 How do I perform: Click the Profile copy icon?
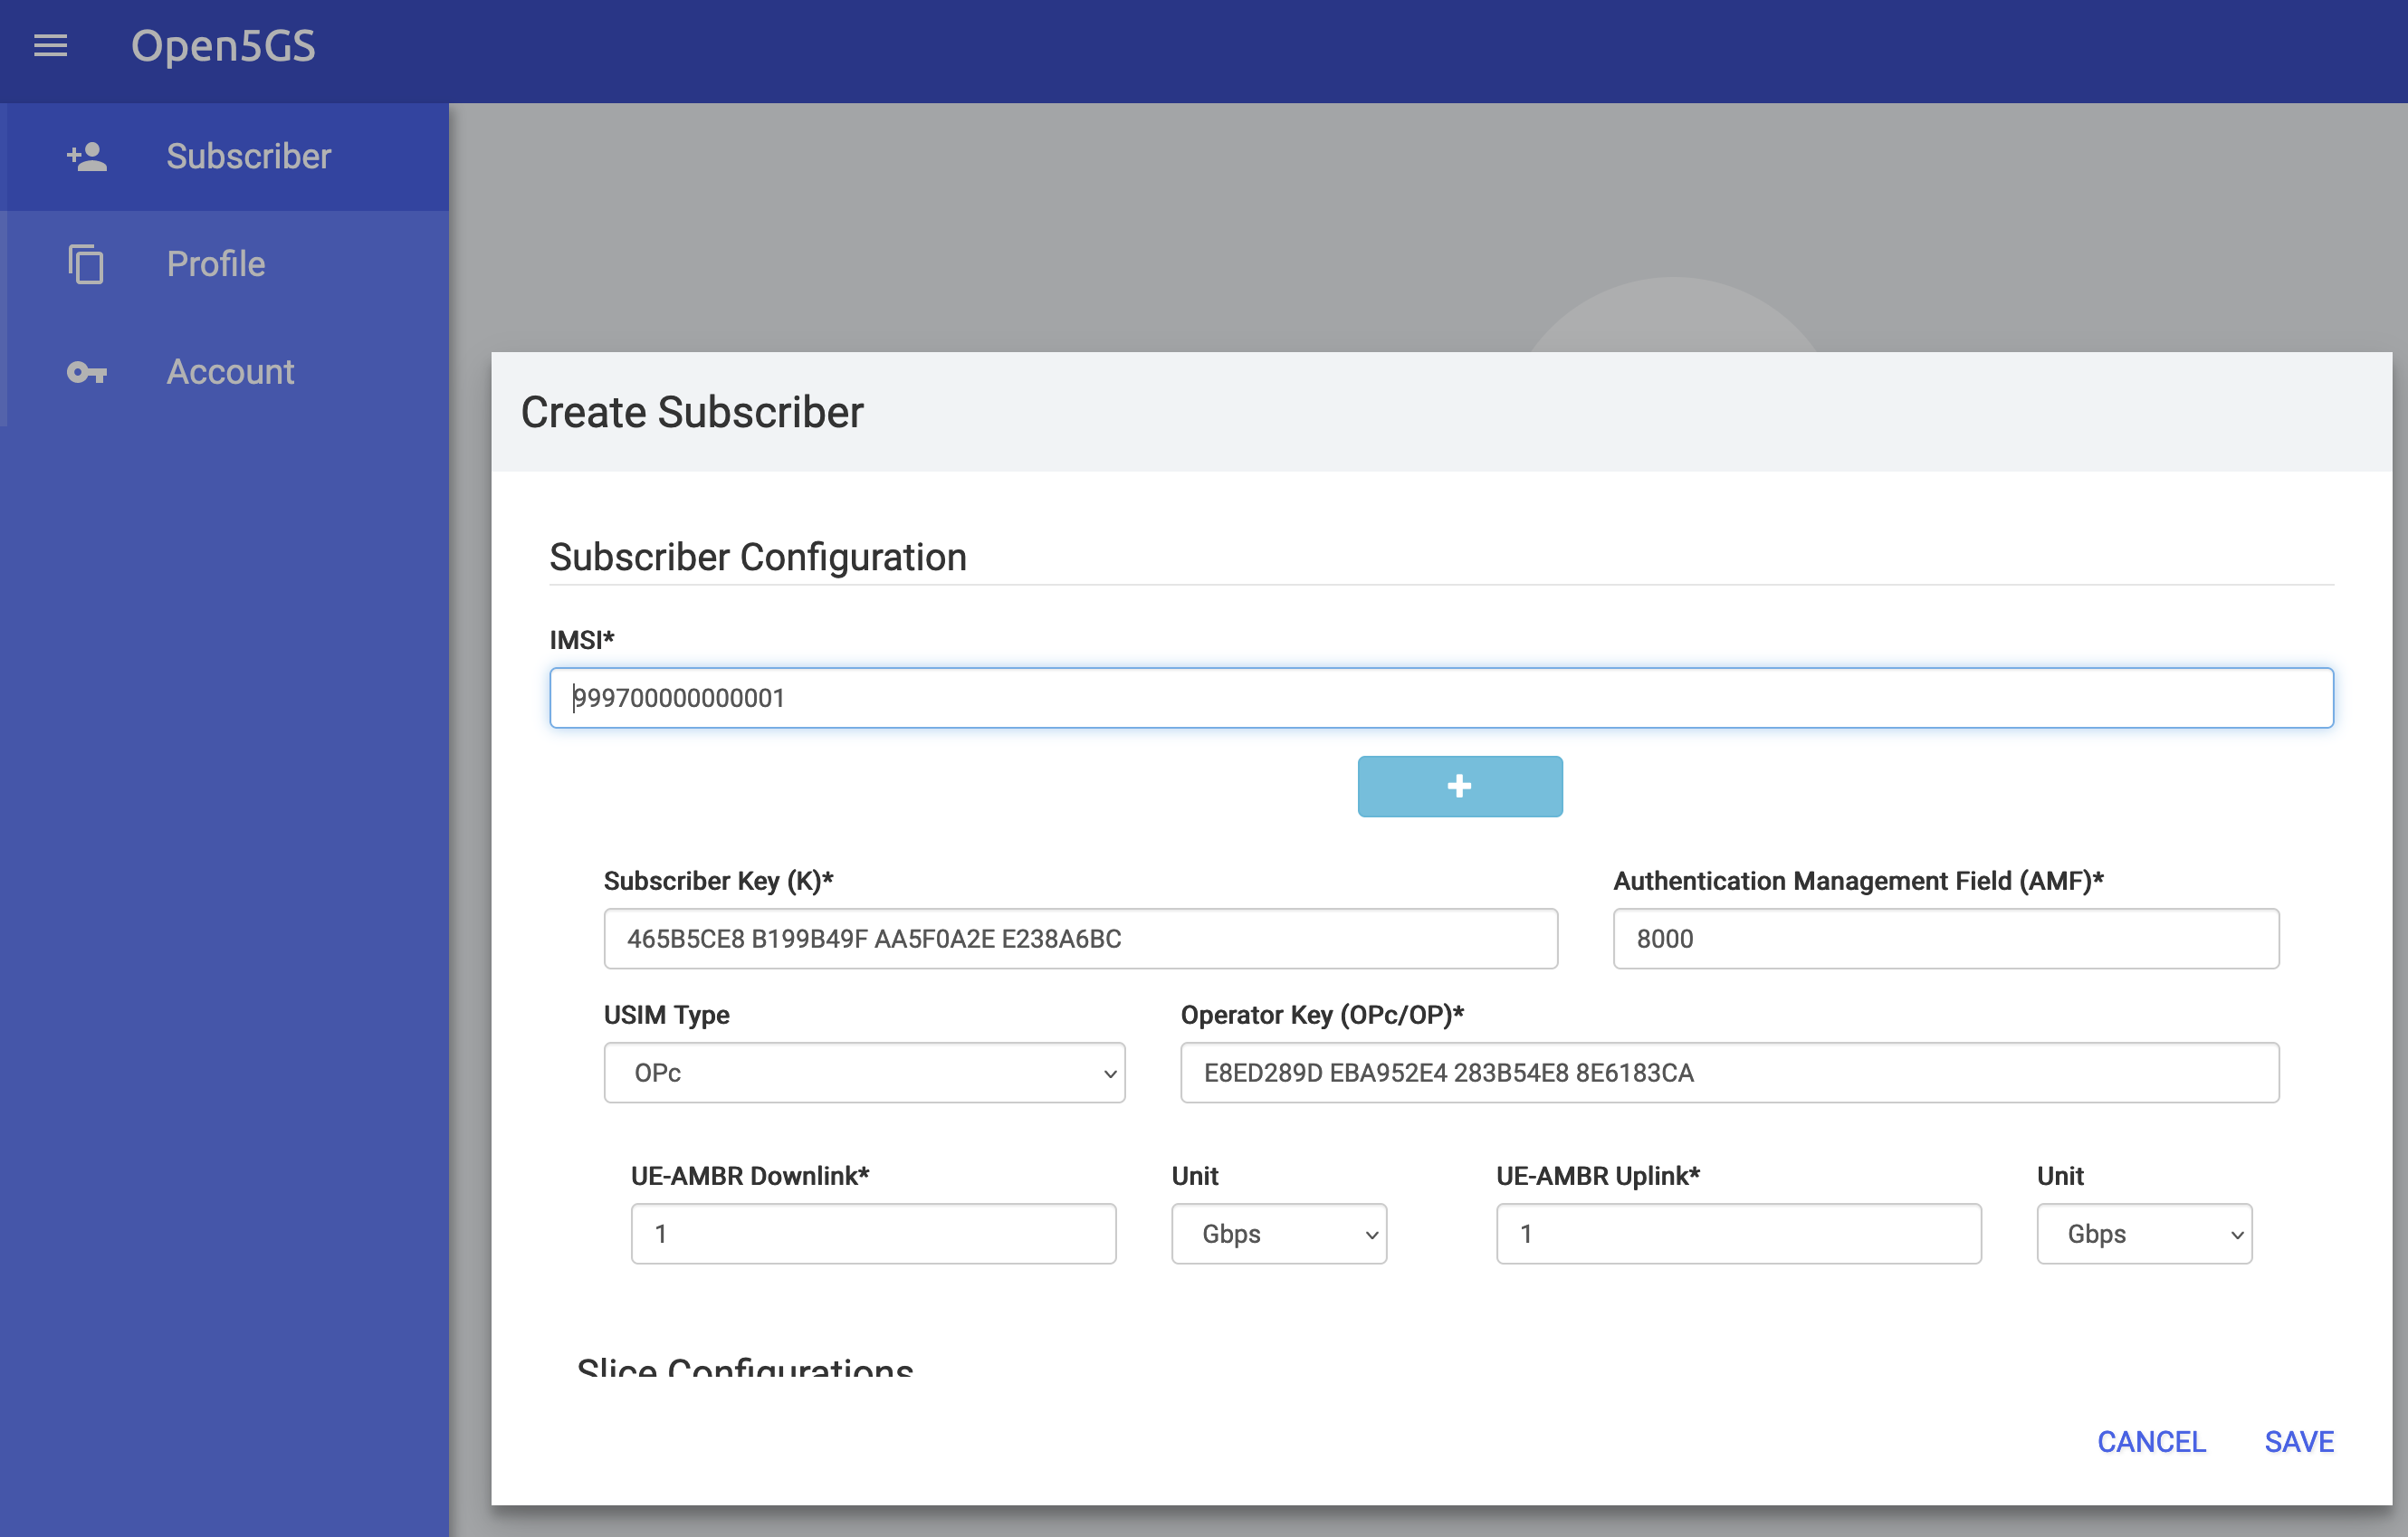(x=86, y=264)
